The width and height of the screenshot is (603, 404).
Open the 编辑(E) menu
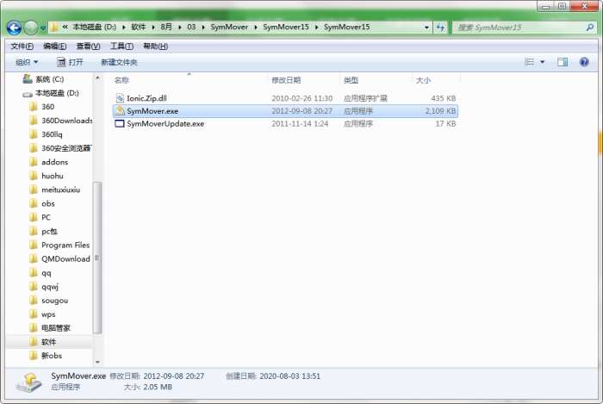[54, 47]
